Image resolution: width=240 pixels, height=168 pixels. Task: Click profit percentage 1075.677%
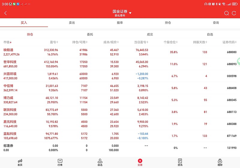(51, 138)
